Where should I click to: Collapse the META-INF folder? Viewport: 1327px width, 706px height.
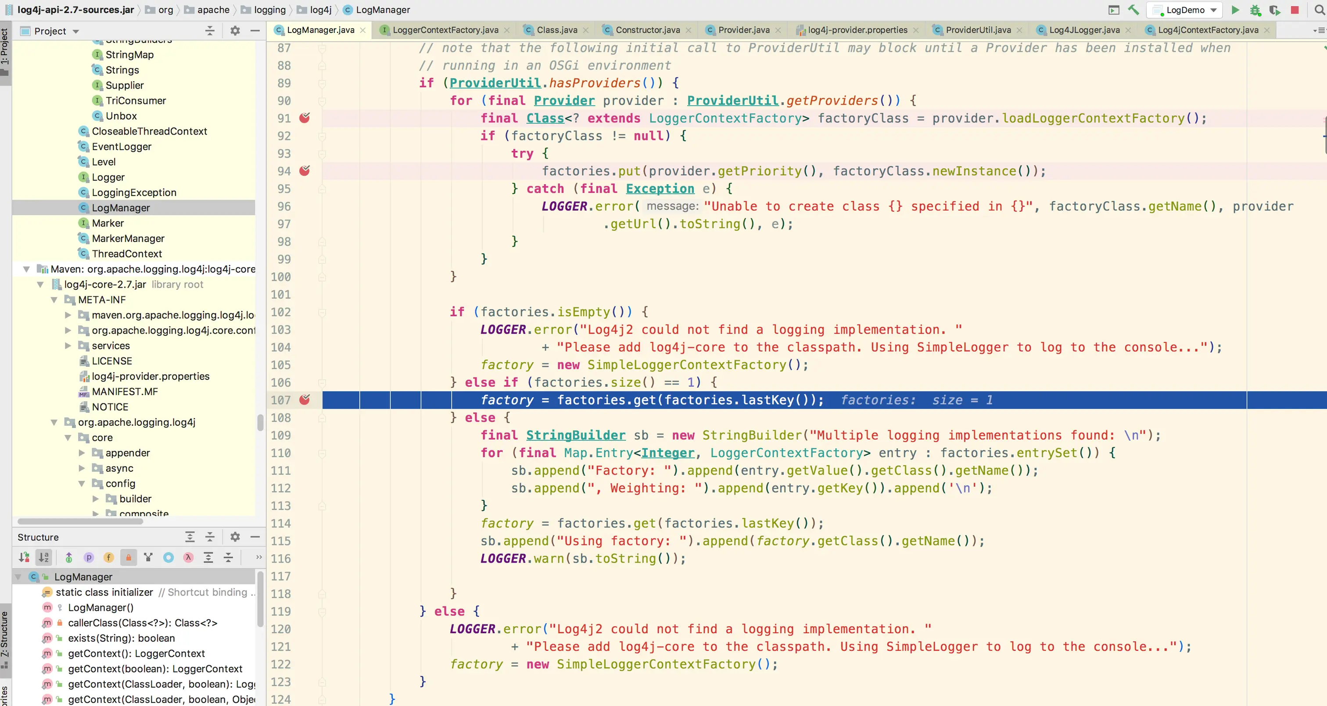pos(54,300)
